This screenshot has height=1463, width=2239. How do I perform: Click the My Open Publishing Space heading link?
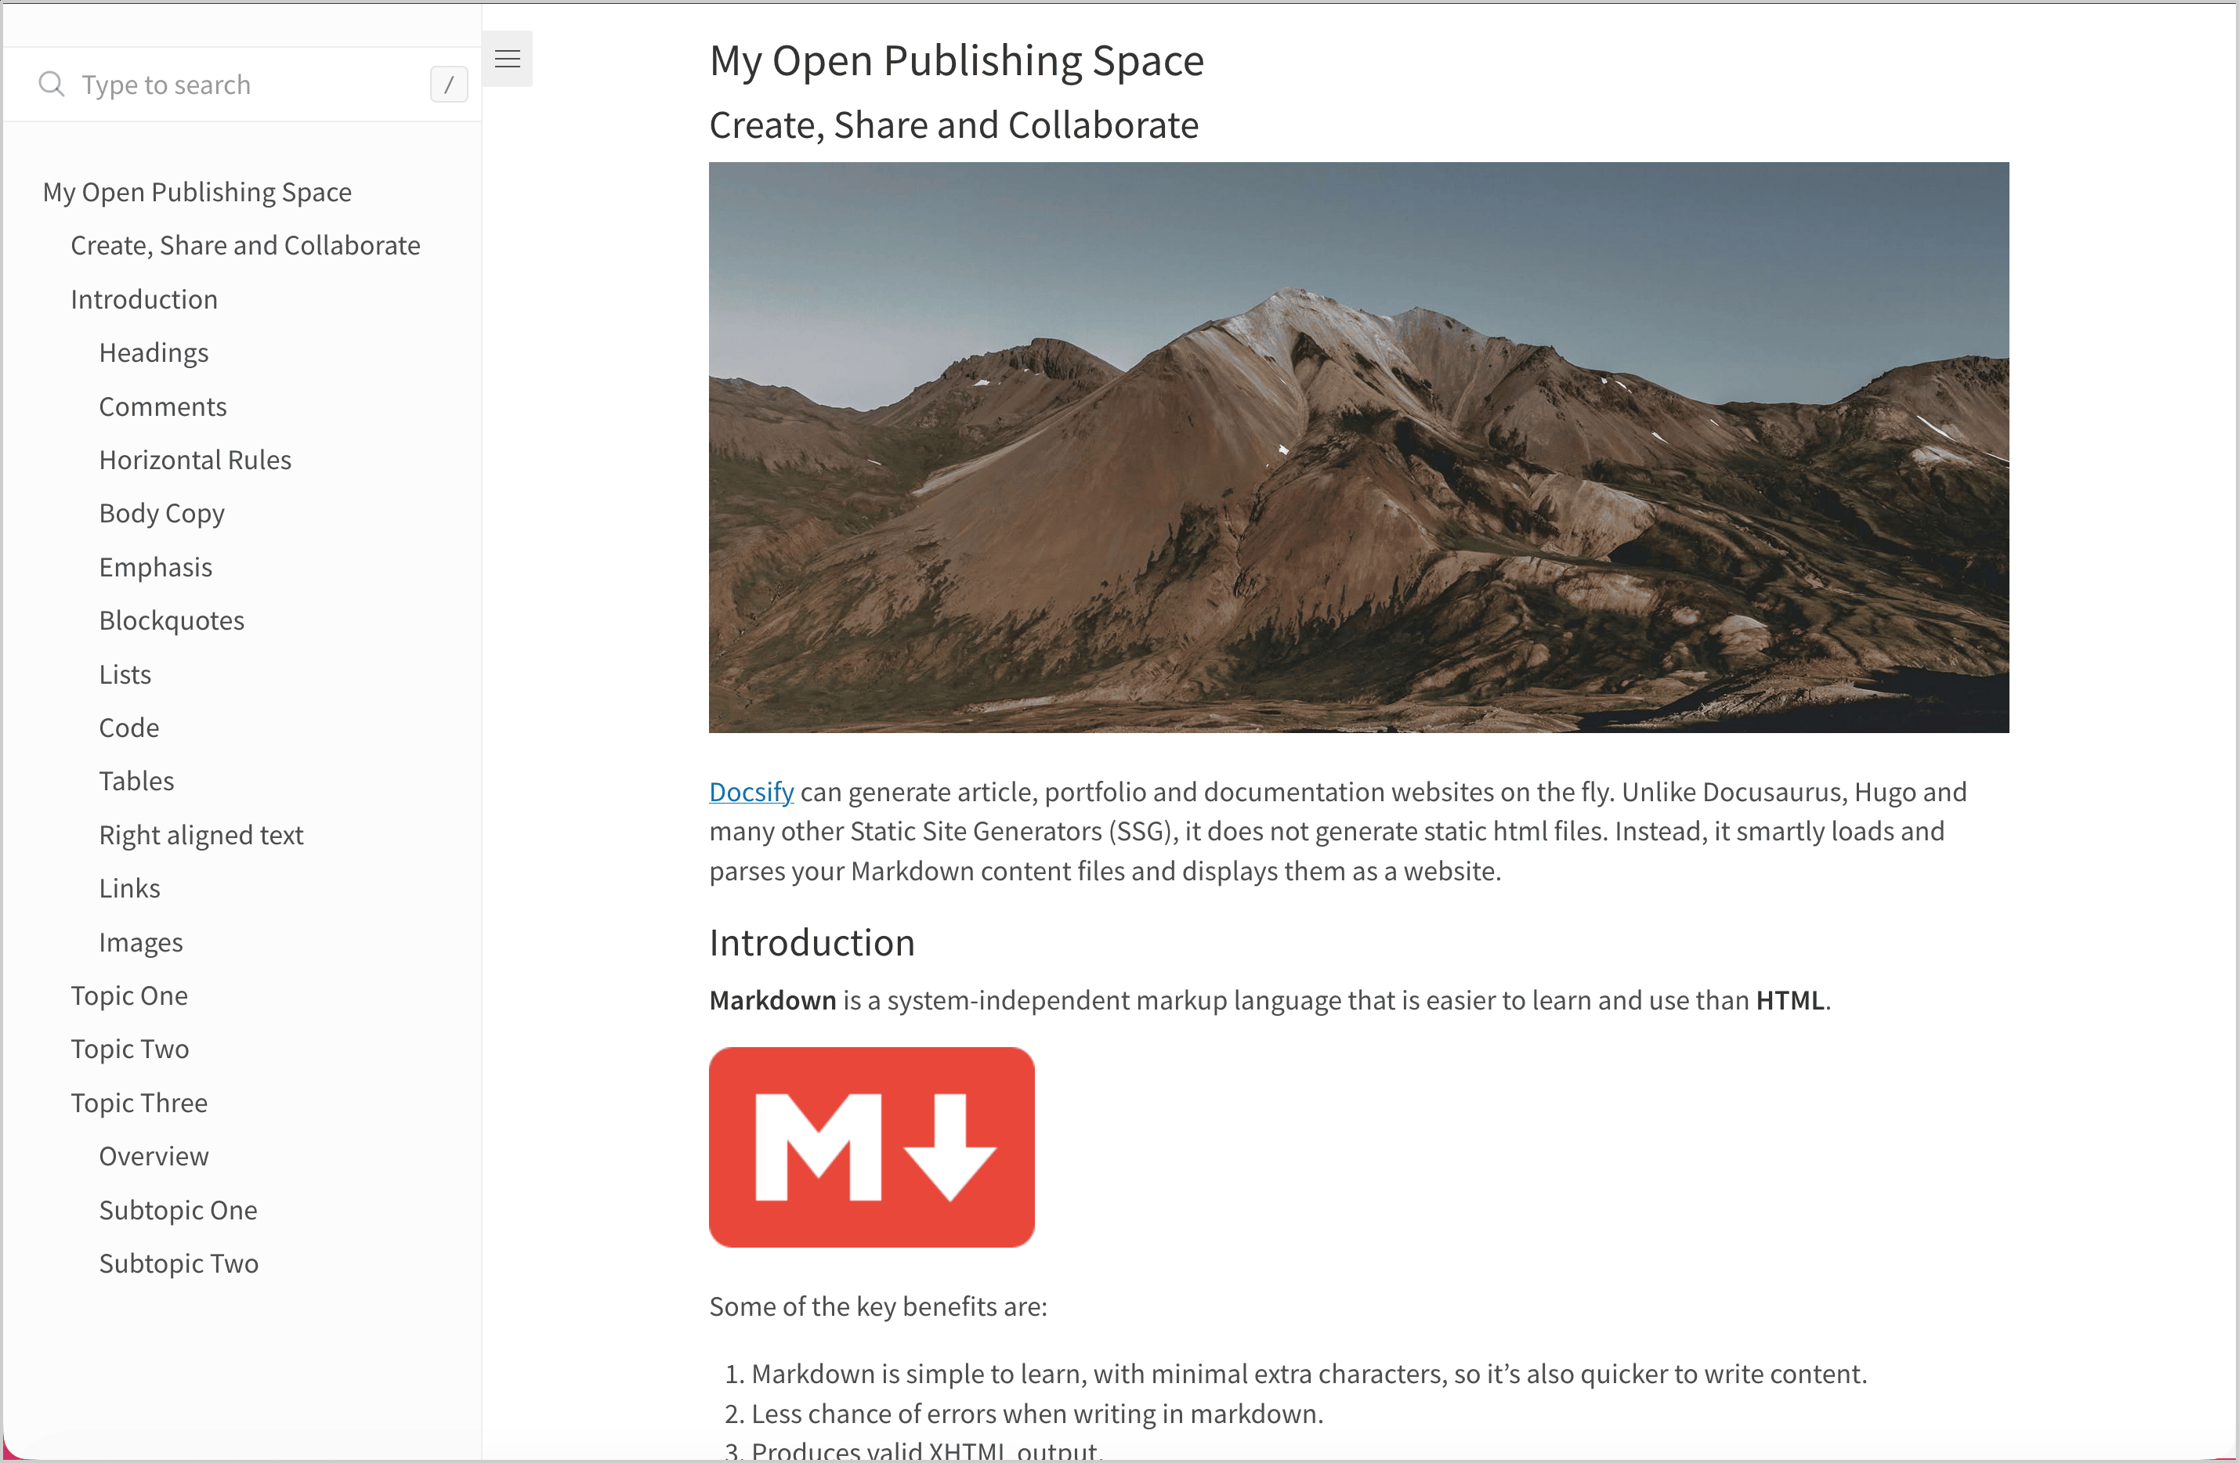tap(197, 191)
